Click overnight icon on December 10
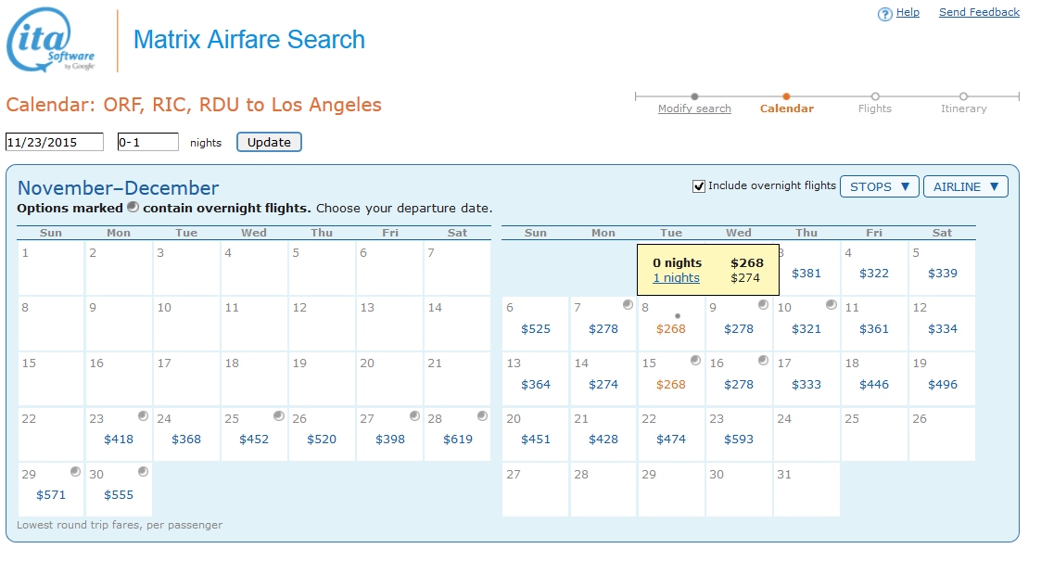This screenshot has height=561, width=1041. 831,305
